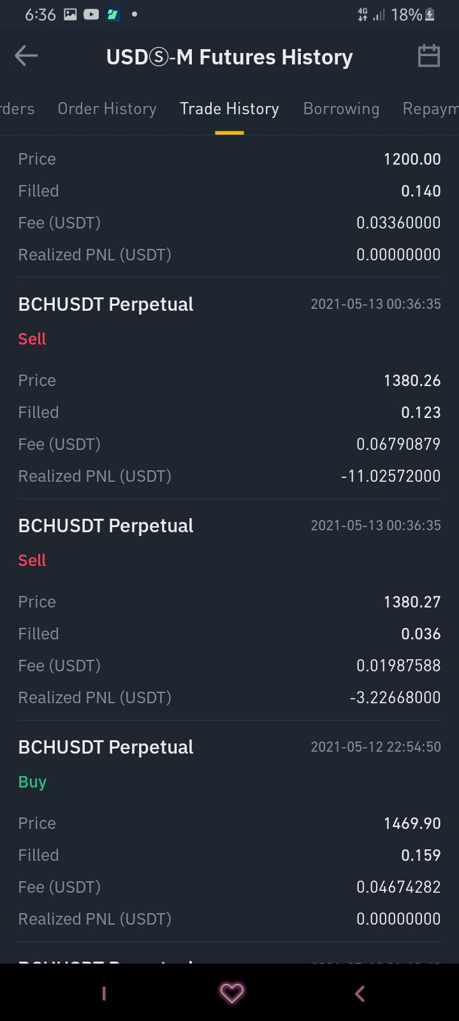Open the Repayment tab

pos(430,109)
